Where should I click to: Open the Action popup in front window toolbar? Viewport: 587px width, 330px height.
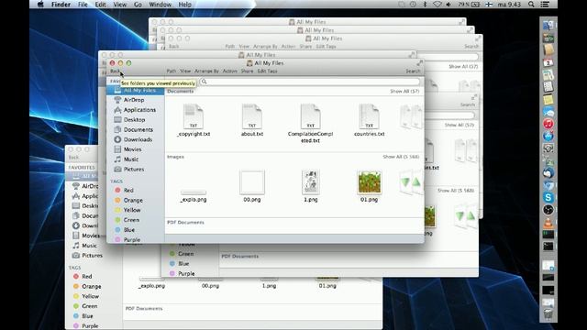[x=230, y=71]
